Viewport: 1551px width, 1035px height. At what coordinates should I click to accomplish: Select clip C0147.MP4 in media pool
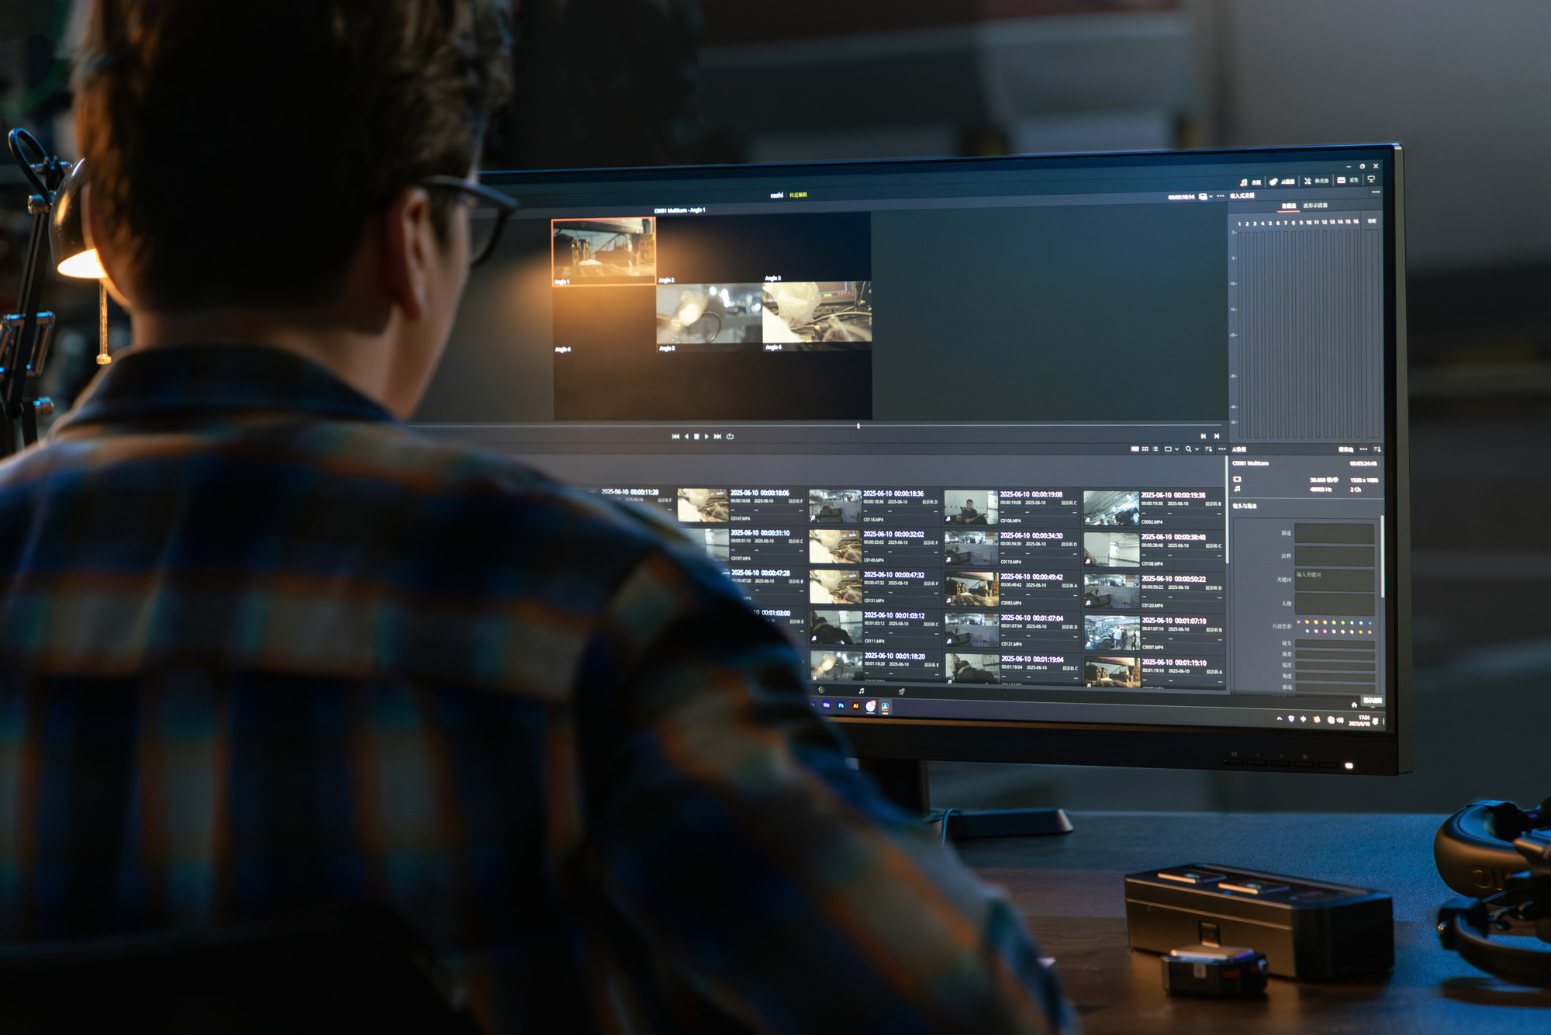[741, 505]
